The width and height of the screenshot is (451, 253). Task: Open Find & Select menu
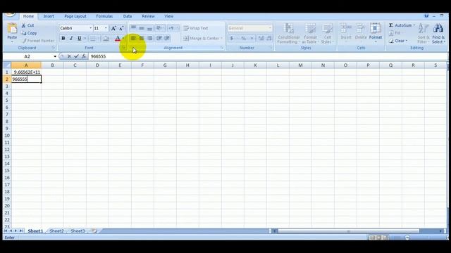438,34
